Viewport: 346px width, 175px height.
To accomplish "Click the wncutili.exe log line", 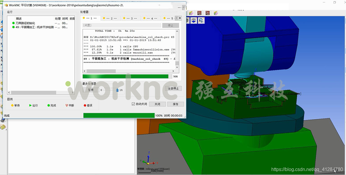I will [129, 53].
